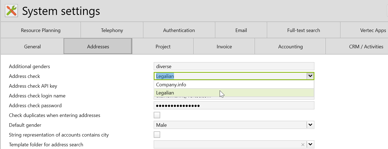The image size is (388, 149).
Task: Switch to the Project tab
Action: [x=163, y=46]
